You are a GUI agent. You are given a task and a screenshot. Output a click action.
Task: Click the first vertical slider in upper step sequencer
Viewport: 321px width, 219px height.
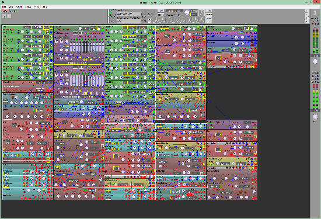pos(71,47)
